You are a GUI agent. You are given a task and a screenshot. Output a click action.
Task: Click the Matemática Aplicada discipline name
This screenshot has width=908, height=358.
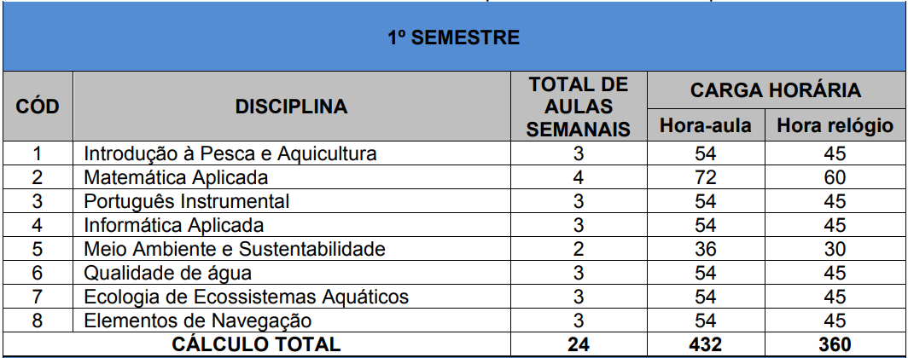[x=176, y=177]
